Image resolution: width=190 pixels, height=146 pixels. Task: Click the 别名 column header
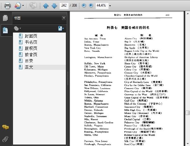point(146,35)
